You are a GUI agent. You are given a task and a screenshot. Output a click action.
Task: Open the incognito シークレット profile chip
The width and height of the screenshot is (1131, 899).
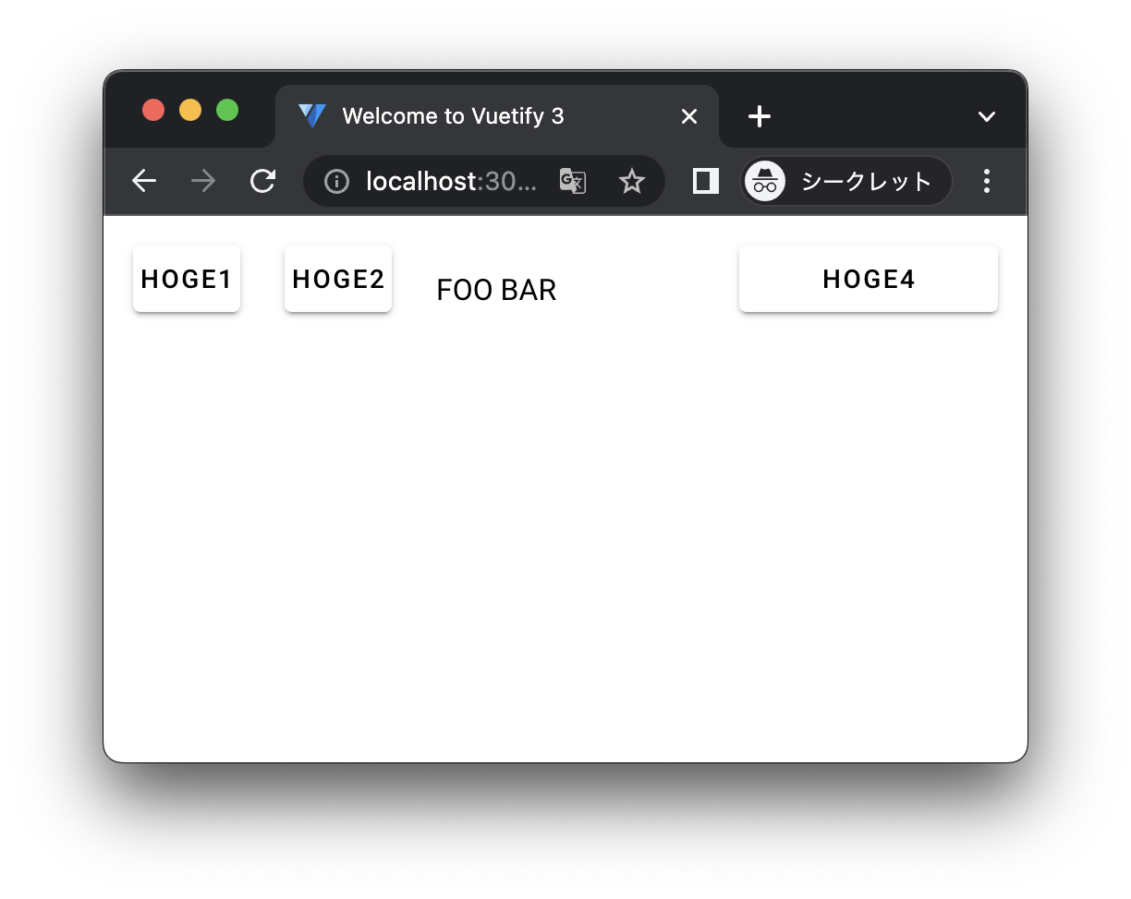847,181
